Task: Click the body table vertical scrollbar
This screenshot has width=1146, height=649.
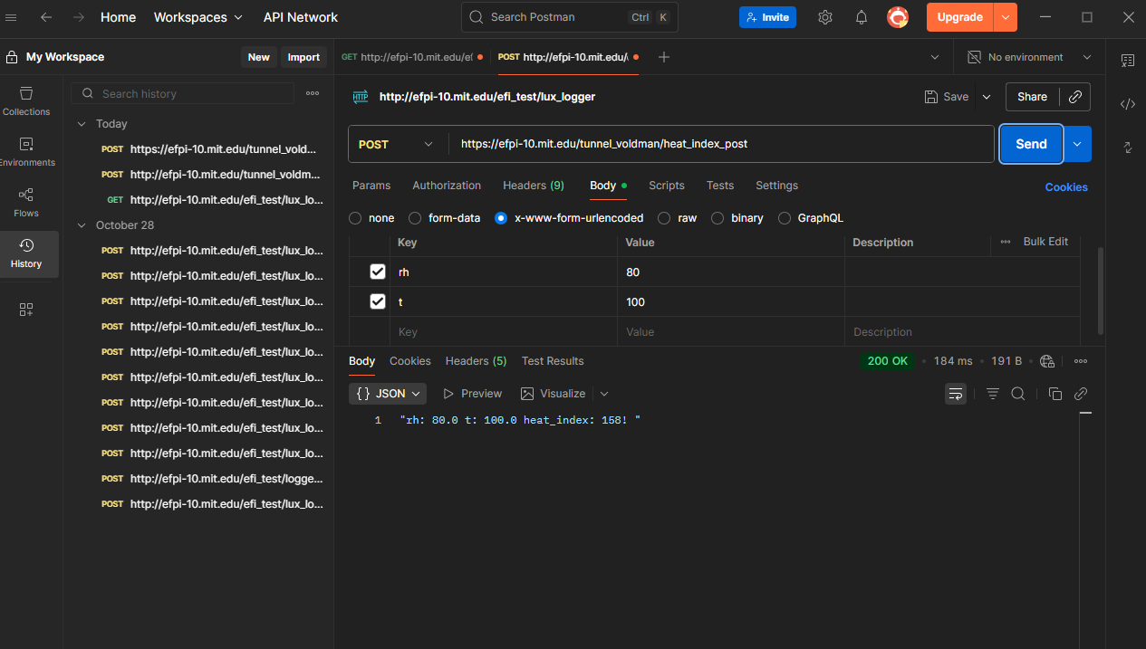Action: coord(1101,290)
